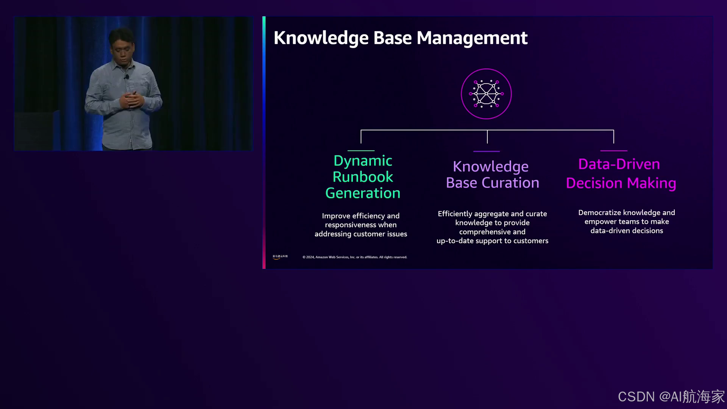Click the small AWS logo in slide footer
The height and width of the screenshot is (409, 727).
280,257
